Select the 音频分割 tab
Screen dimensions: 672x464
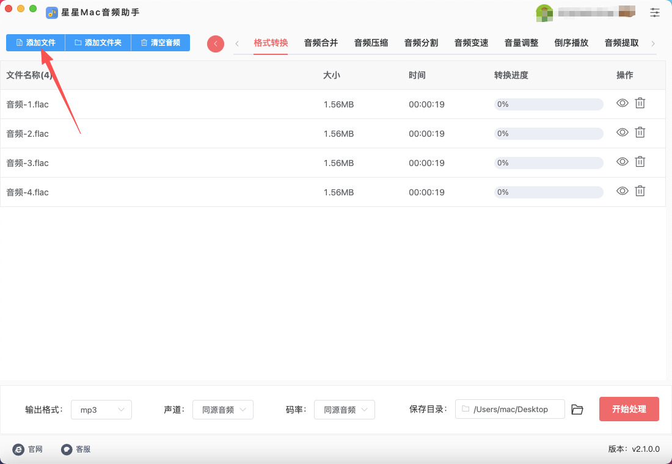click(421, 43)
